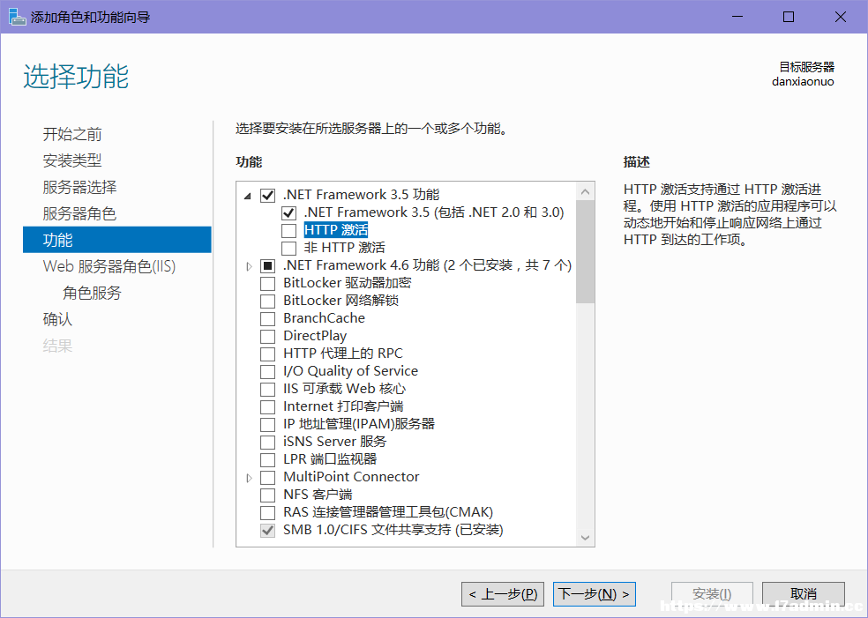Screen dimensions: 868x618
Task: Check the DirectPlay checkbox
Action: (268, 337)
